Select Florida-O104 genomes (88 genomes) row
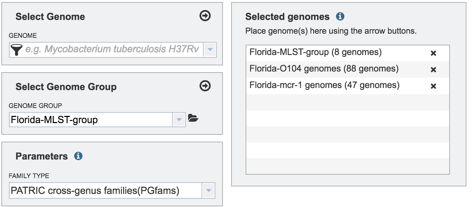This screenshot has height=207, width=474. (x=348, y=69)
